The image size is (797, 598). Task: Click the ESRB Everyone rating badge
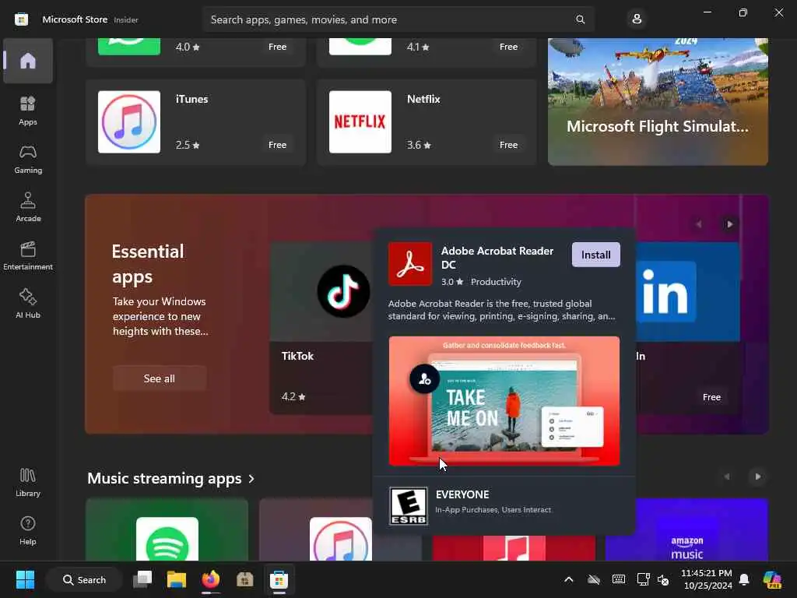tap(408, 506)
